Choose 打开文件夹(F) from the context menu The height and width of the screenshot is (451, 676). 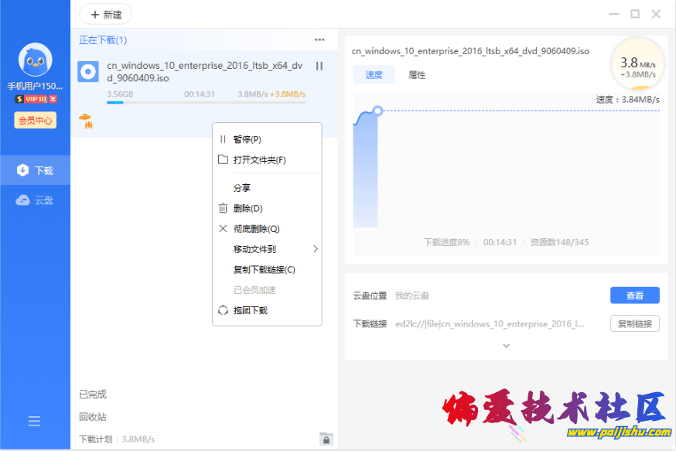click(x=259, y=160)
